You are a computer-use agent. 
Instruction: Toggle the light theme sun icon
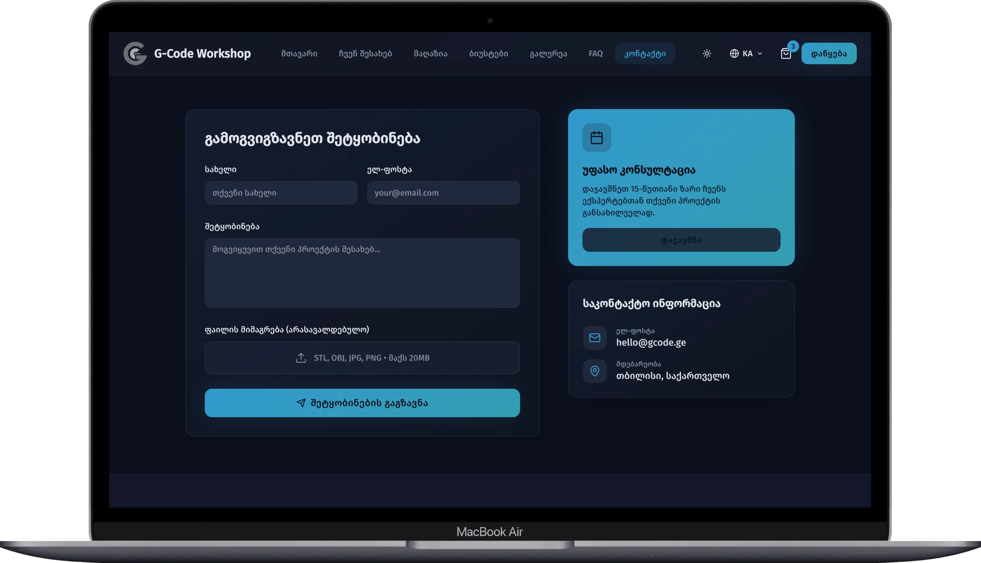pyautogui.click(x=707, y=53)
